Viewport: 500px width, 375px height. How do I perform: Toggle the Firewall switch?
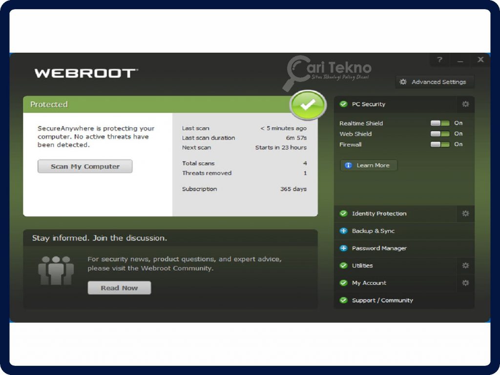coord(440,144)
